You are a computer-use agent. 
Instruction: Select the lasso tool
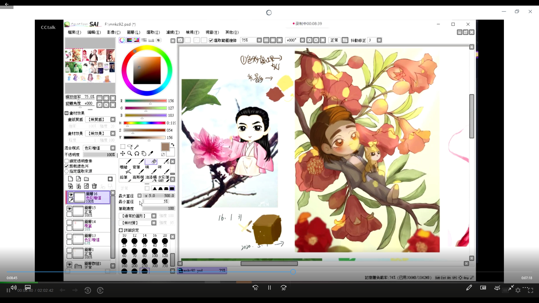point(130,147)
